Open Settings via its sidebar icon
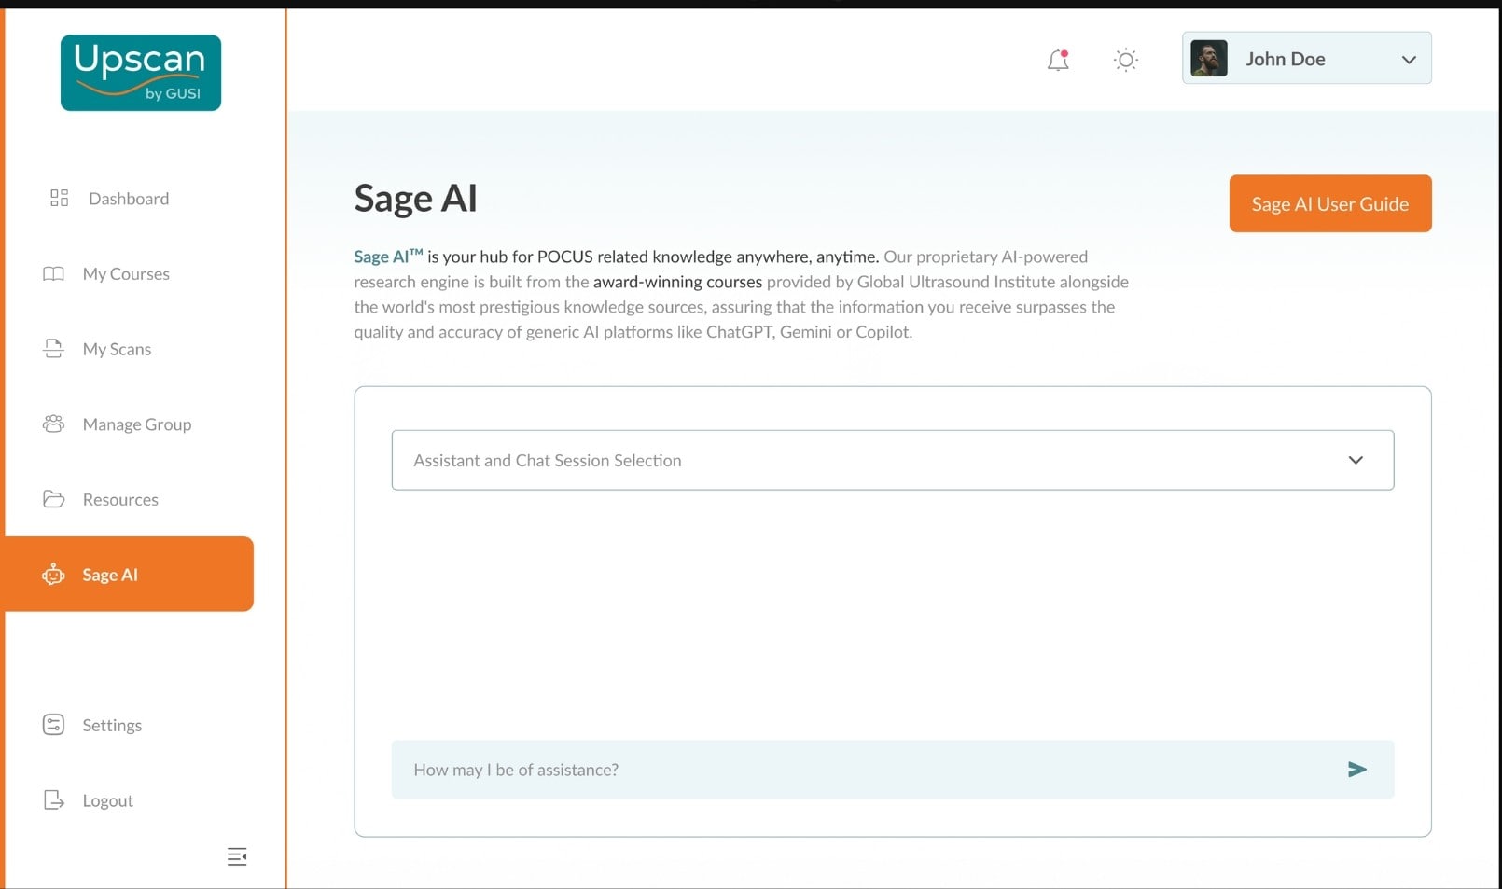 (x=53, y=725)
